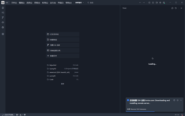
Task: Open the Search view in the sidebar
Action: click(x=3, y=13)
